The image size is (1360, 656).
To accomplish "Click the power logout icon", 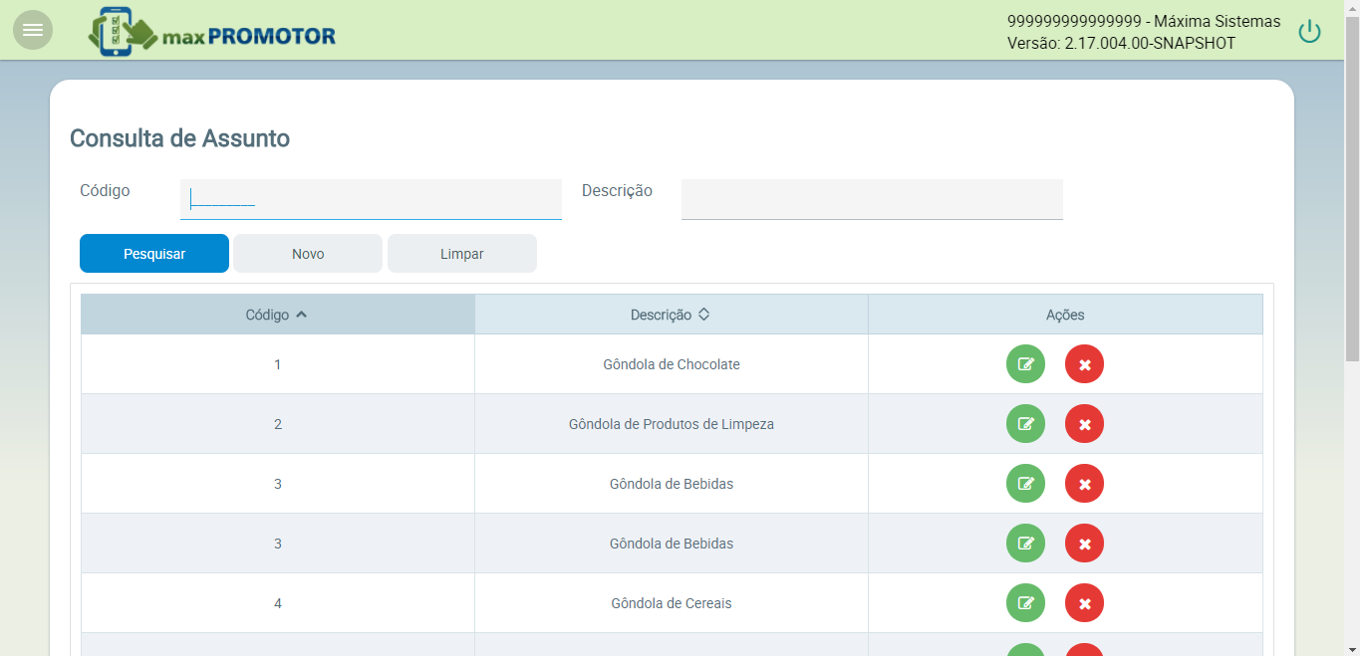I will (1309, 32).
